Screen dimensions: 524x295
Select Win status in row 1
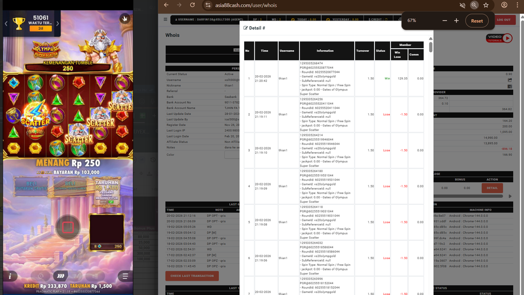[387, 78]
